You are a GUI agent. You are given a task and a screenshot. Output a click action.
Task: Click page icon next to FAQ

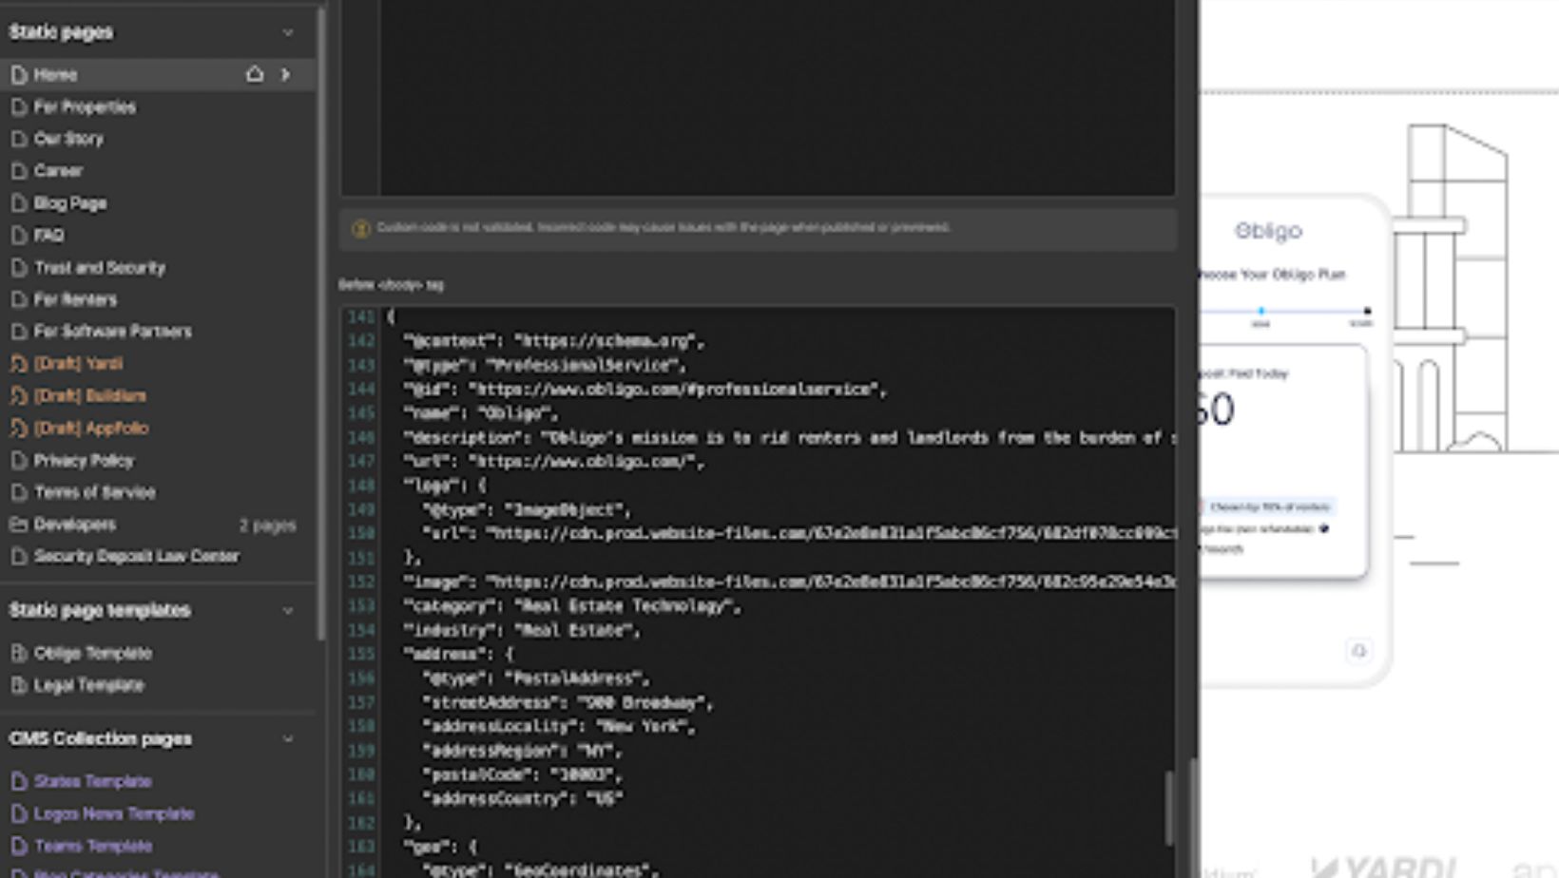[x=18, y=235]
